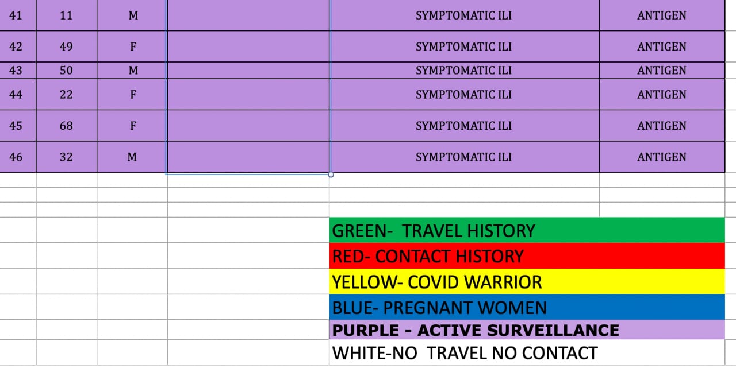
Task: Select the gender F cell in row 44
Action: pos(133,95)
